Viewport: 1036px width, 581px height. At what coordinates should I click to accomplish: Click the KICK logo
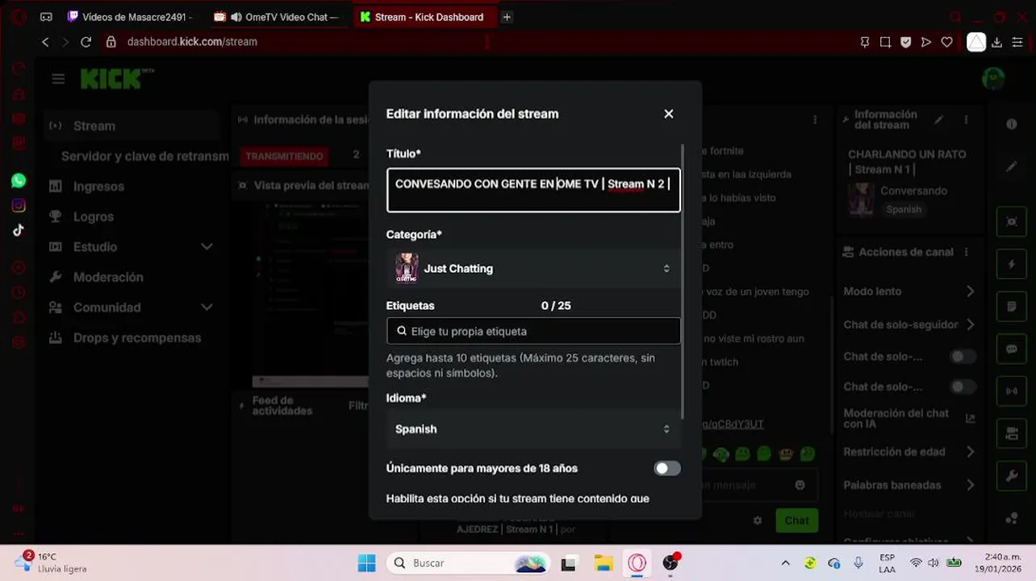tap(117, 78)
